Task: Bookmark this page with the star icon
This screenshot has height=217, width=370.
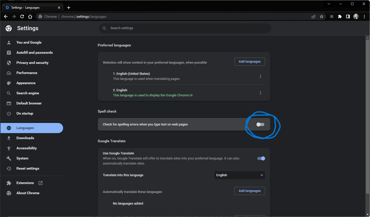Action: (x=322, y=16)
